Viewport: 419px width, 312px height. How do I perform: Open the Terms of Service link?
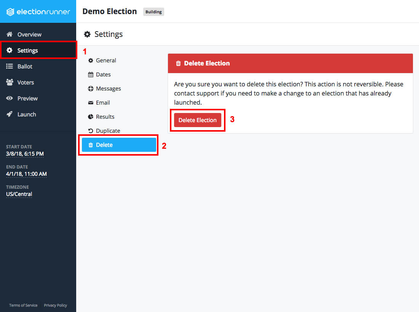click(23, 305)
